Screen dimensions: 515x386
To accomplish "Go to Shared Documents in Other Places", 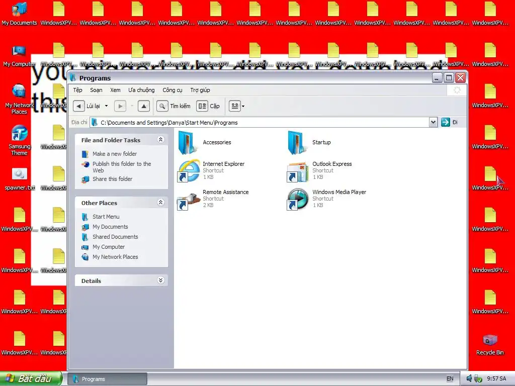I will [115, 237].
